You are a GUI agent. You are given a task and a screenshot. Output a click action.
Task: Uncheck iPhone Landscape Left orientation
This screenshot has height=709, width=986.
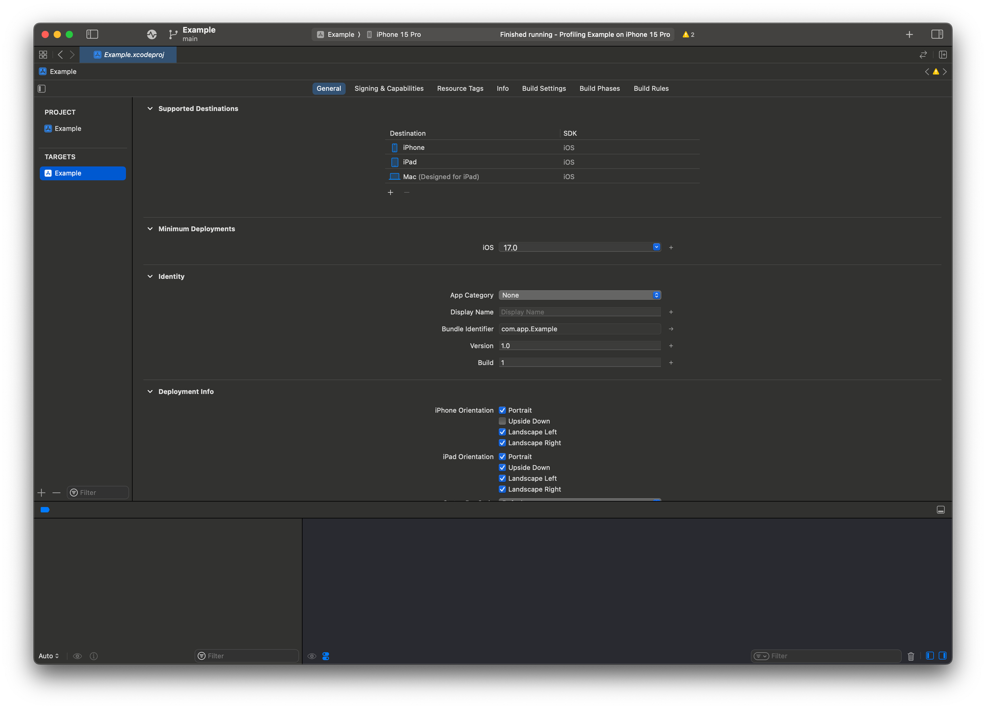[502, 432]
